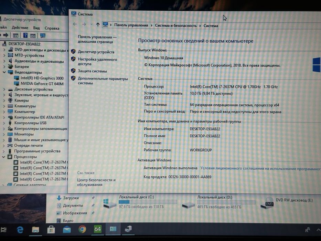Select Очереди печати tree item

pos(29,146)
